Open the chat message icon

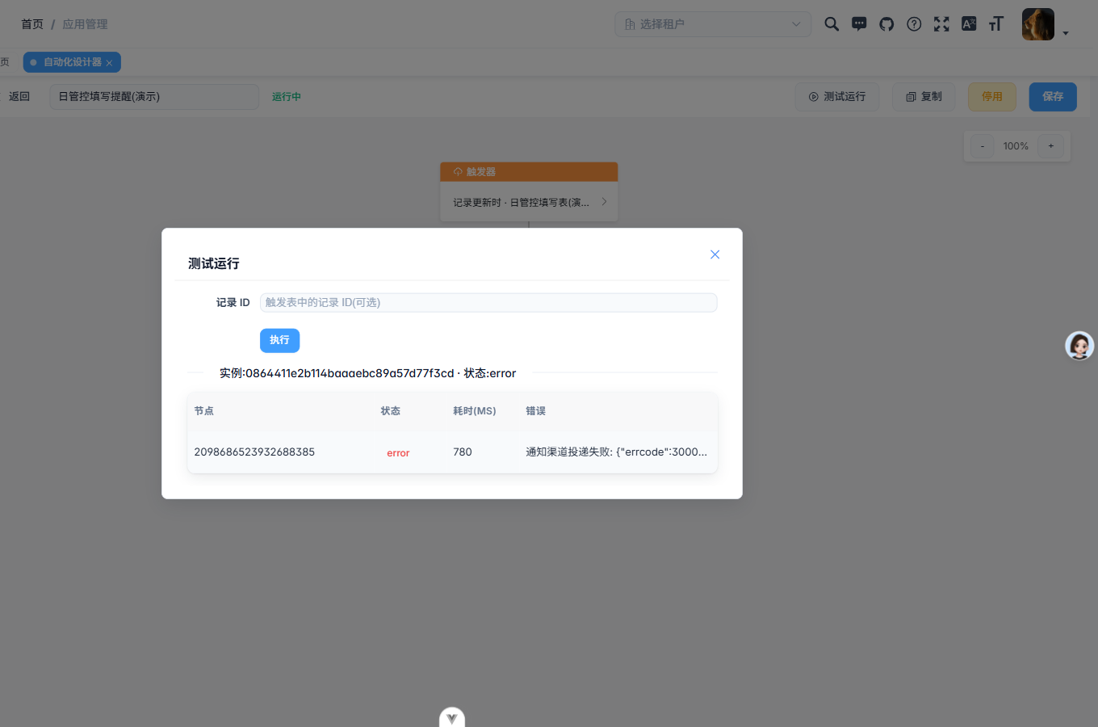click(x=859, y=24)
